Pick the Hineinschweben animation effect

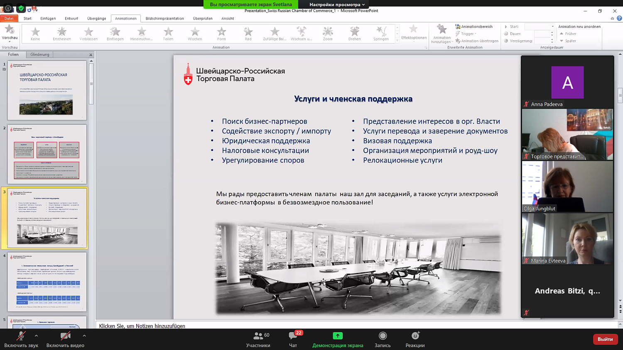click(x=142, y=34)
